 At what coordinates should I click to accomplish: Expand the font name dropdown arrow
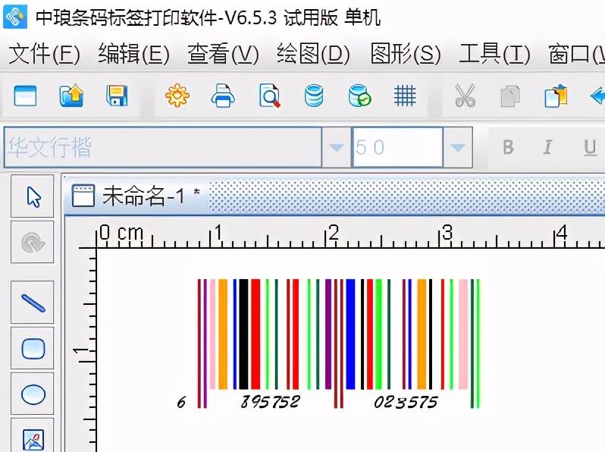point(336,147)
